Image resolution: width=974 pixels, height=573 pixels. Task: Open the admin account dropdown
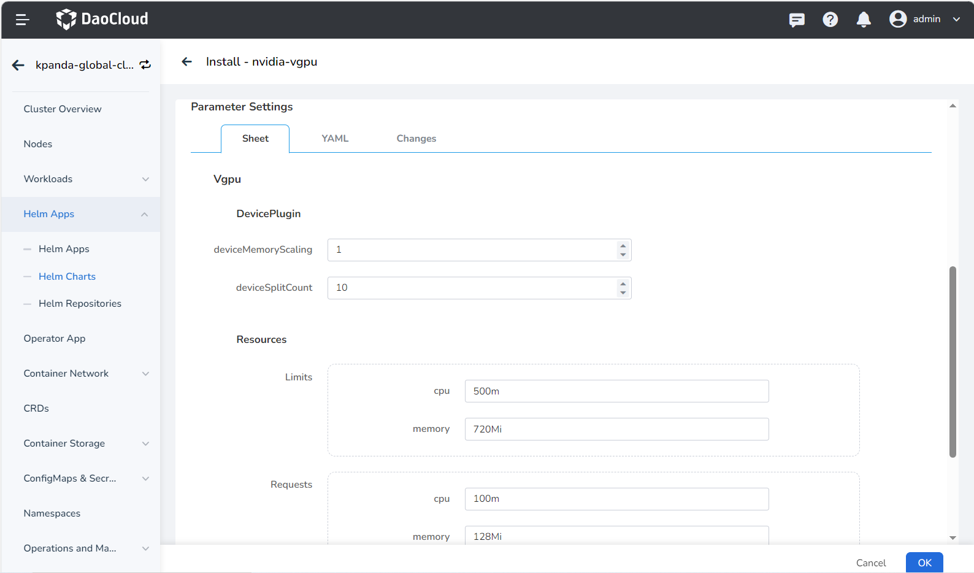956,19
